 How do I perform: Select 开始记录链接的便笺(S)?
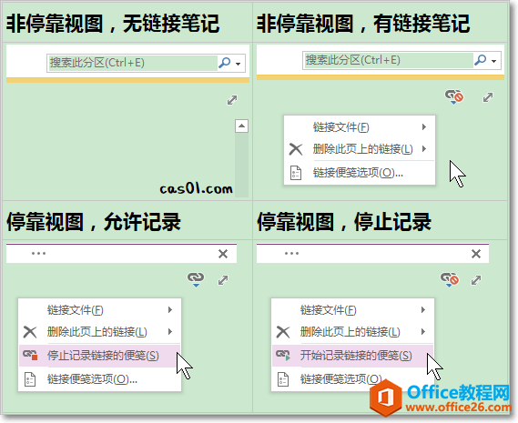[x=353, y=356]
